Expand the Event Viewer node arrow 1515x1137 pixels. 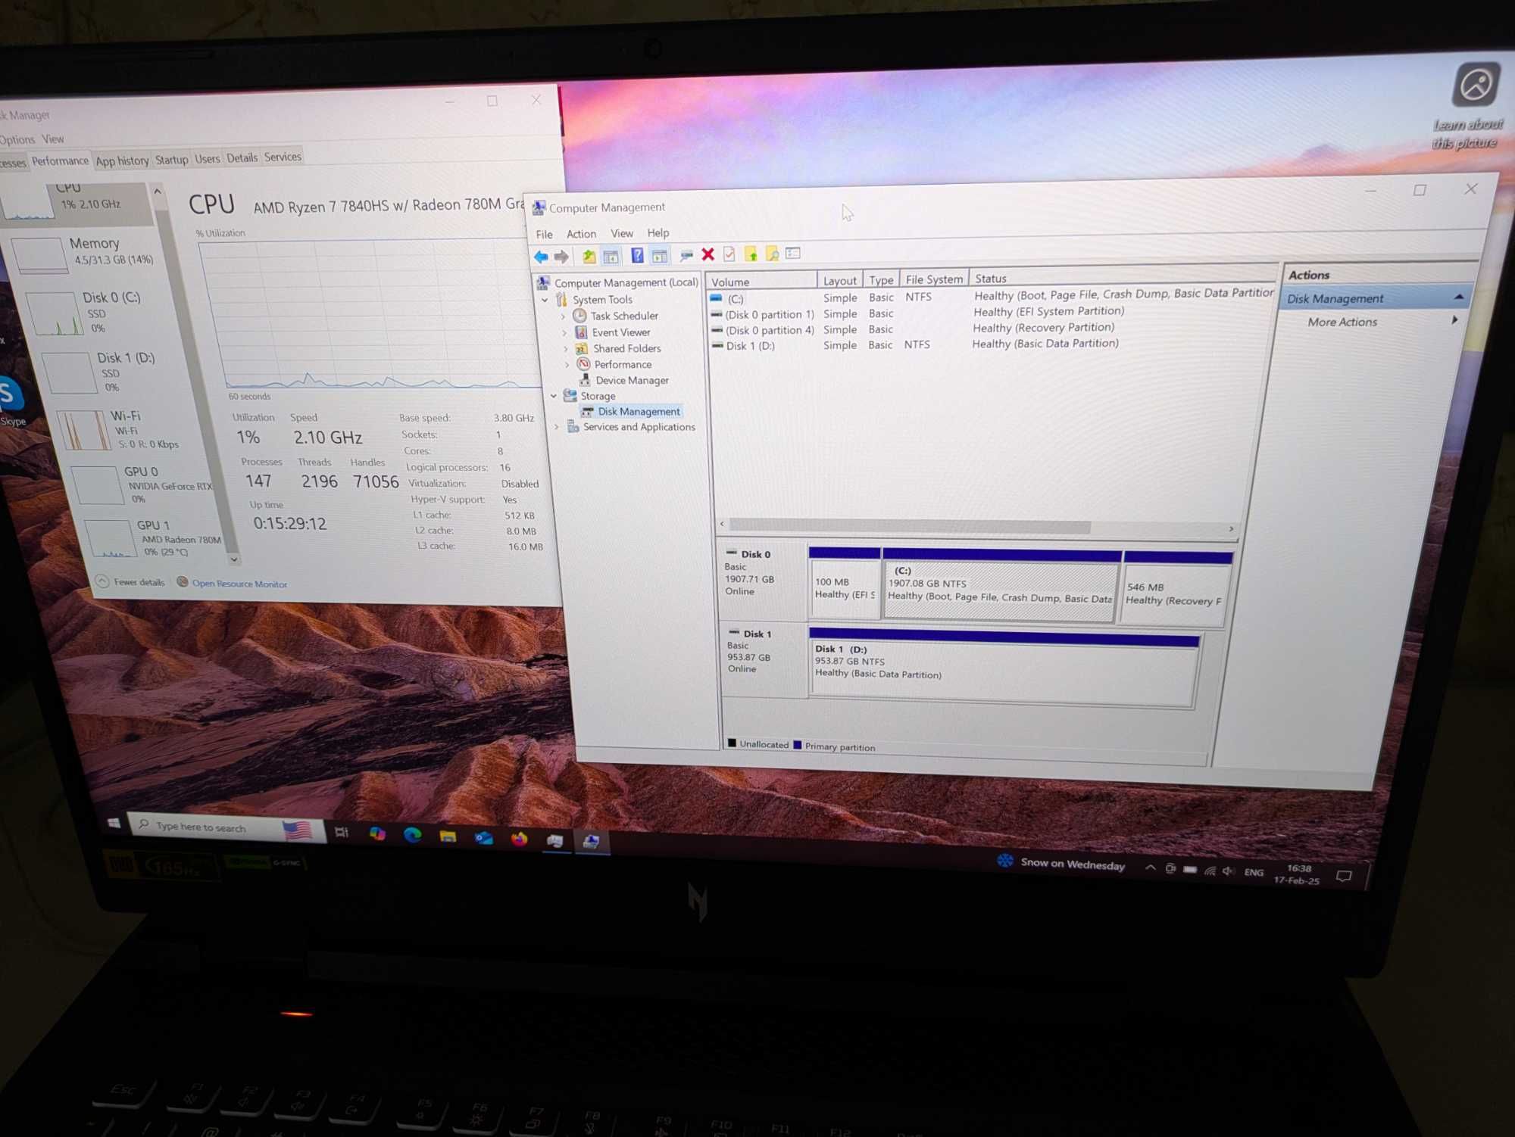tap(564, 333)
